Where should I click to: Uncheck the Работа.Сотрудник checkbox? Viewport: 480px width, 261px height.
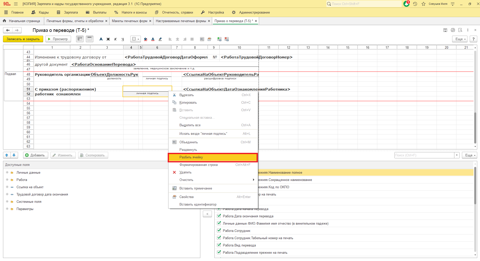tap(219, 230)
